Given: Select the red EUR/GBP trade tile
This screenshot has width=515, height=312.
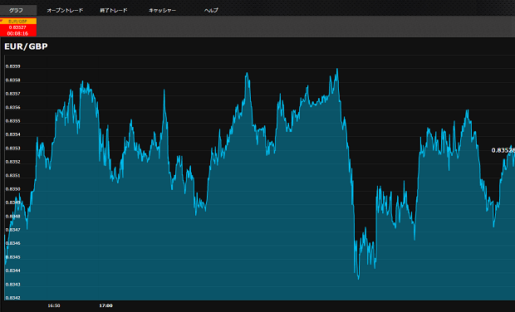Looking at the screenshot, I should point(18,27).
